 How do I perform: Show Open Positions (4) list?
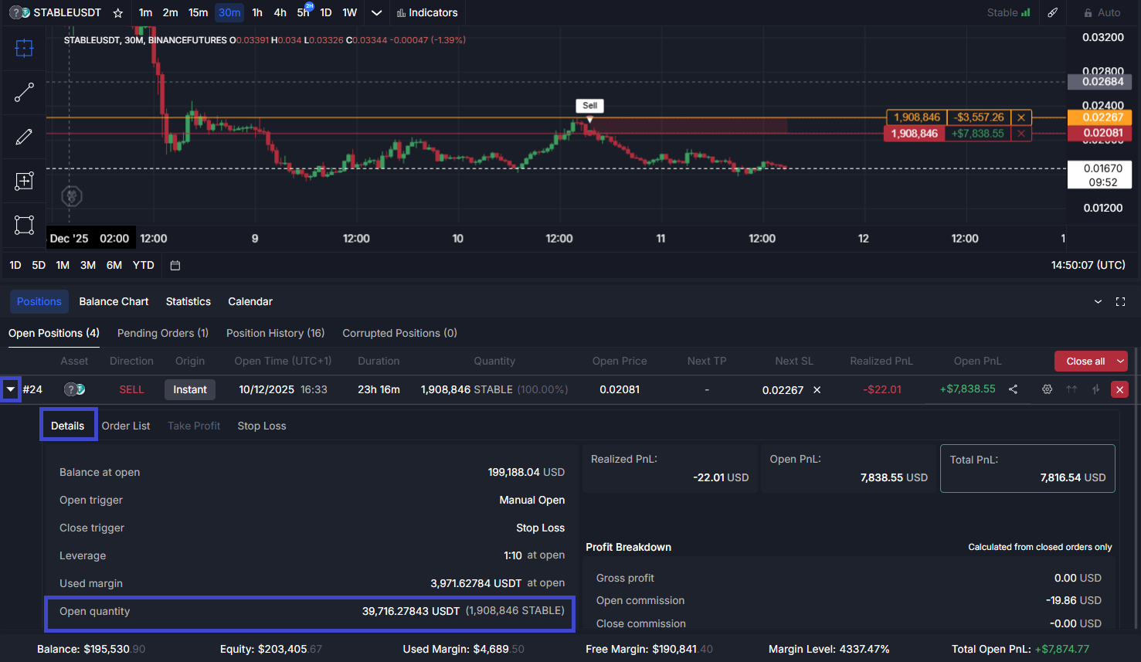coord(54,333)
